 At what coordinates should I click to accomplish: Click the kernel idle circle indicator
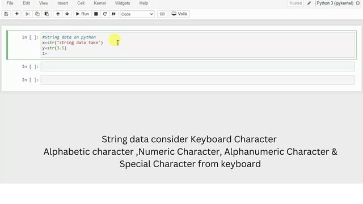tap(358, 3)
